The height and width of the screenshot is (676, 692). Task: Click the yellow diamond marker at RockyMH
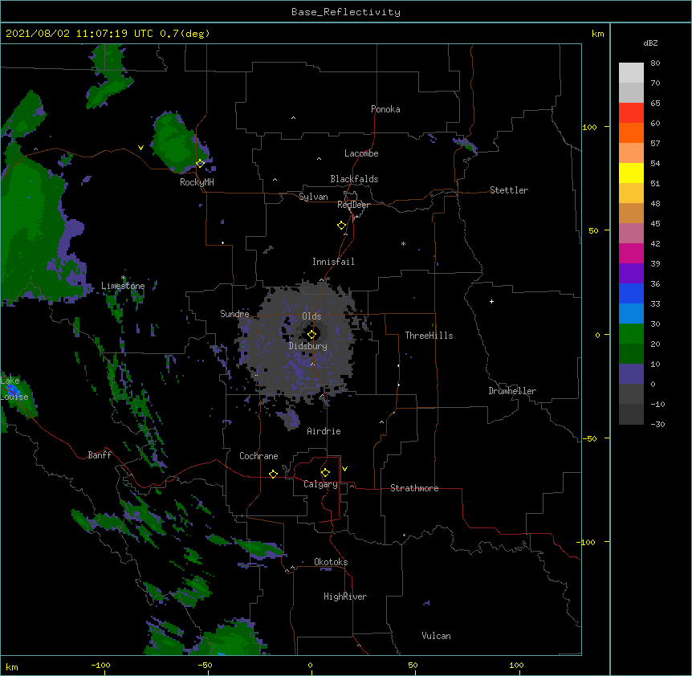tap(200, 163)
